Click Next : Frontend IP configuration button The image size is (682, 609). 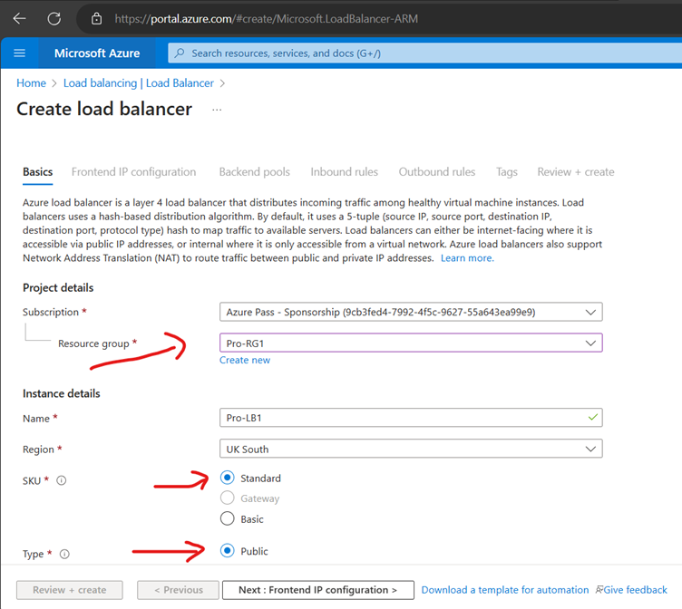pyautogui.click(x=317, y=590)
